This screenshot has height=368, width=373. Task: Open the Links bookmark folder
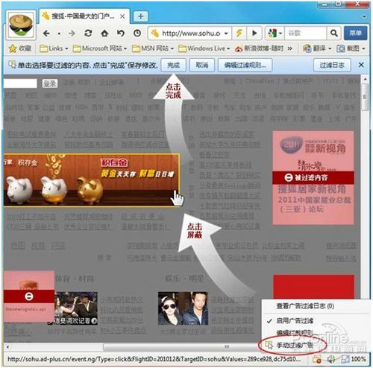pyautogui.click(x=54, y=48)
